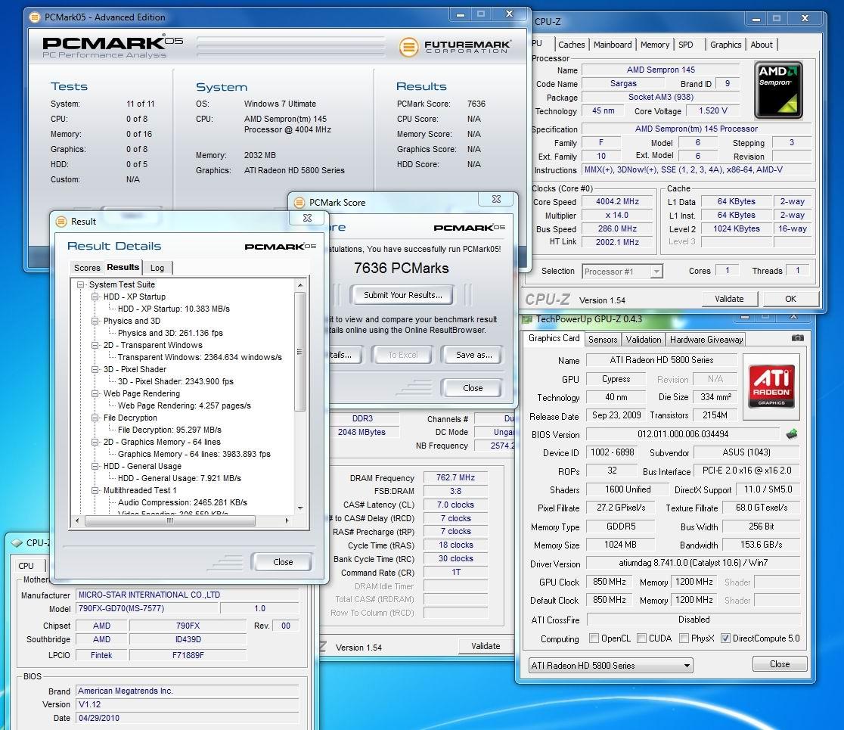Open the Hardware Giveaway tab in GPU-Z
Screen dimensions: 844x730
[x=706, y=339]
